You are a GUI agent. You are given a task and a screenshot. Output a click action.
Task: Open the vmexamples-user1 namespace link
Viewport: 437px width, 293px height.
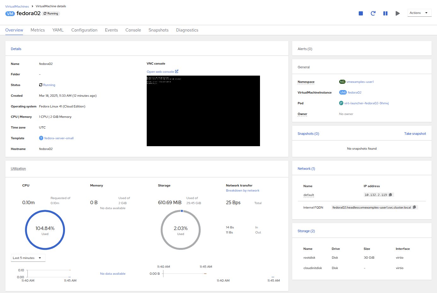(x=360, y=82)
